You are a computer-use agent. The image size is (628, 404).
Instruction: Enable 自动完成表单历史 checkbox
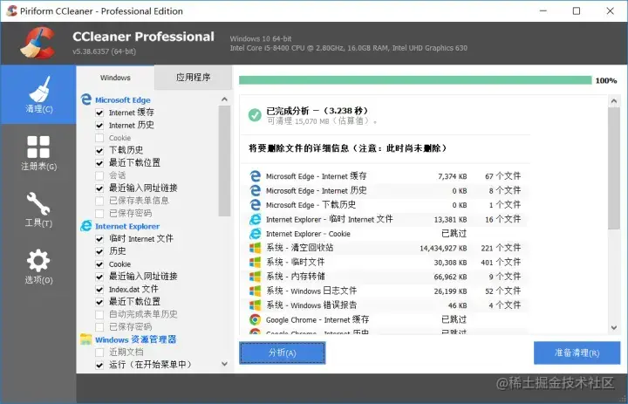[99, 314]
